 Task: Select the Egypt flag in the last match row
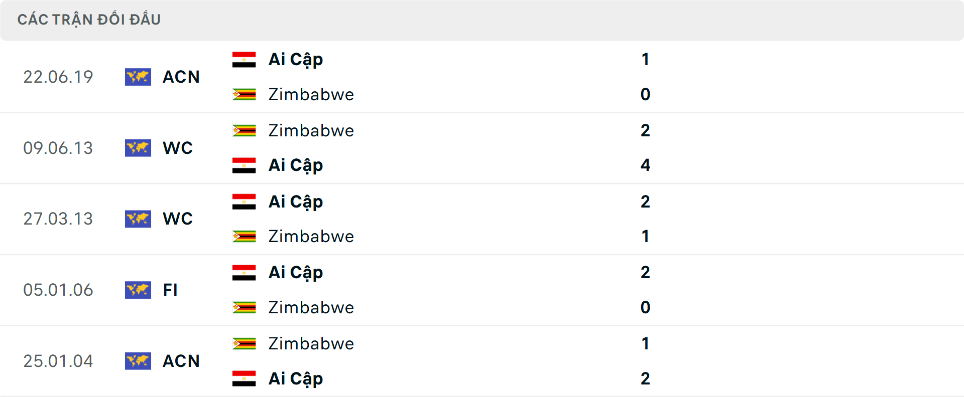pyautogui.click(x=246, y=378)
